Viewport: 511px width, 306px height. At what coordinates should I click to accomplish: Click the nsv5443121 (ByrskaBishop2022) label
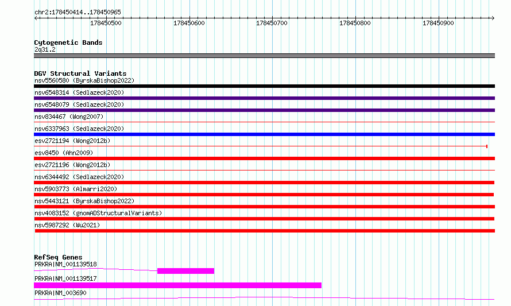84,201
